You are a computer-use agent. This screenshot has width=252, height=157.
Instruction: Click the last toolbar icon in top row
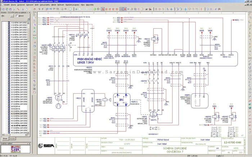pos(219,9)
